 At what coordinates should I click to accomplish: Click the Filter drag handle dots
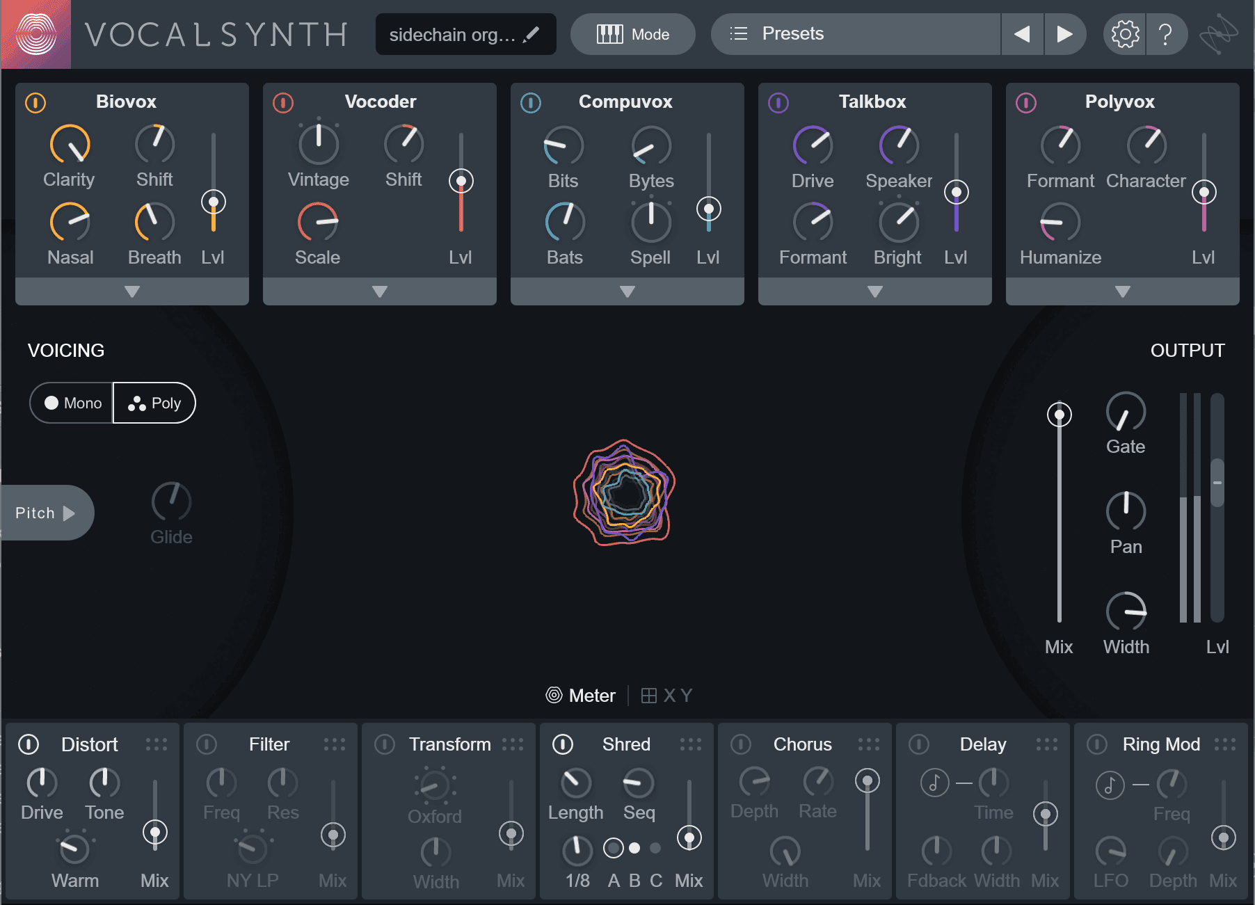(x=335, y=744)
